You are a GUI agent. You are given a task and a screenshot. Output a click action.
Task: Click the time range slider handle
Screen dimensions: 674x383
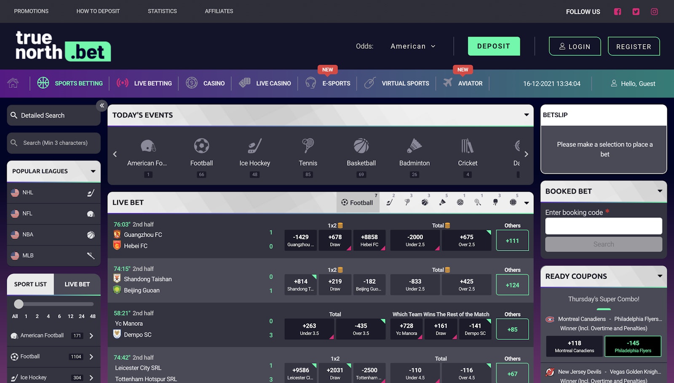19,304
